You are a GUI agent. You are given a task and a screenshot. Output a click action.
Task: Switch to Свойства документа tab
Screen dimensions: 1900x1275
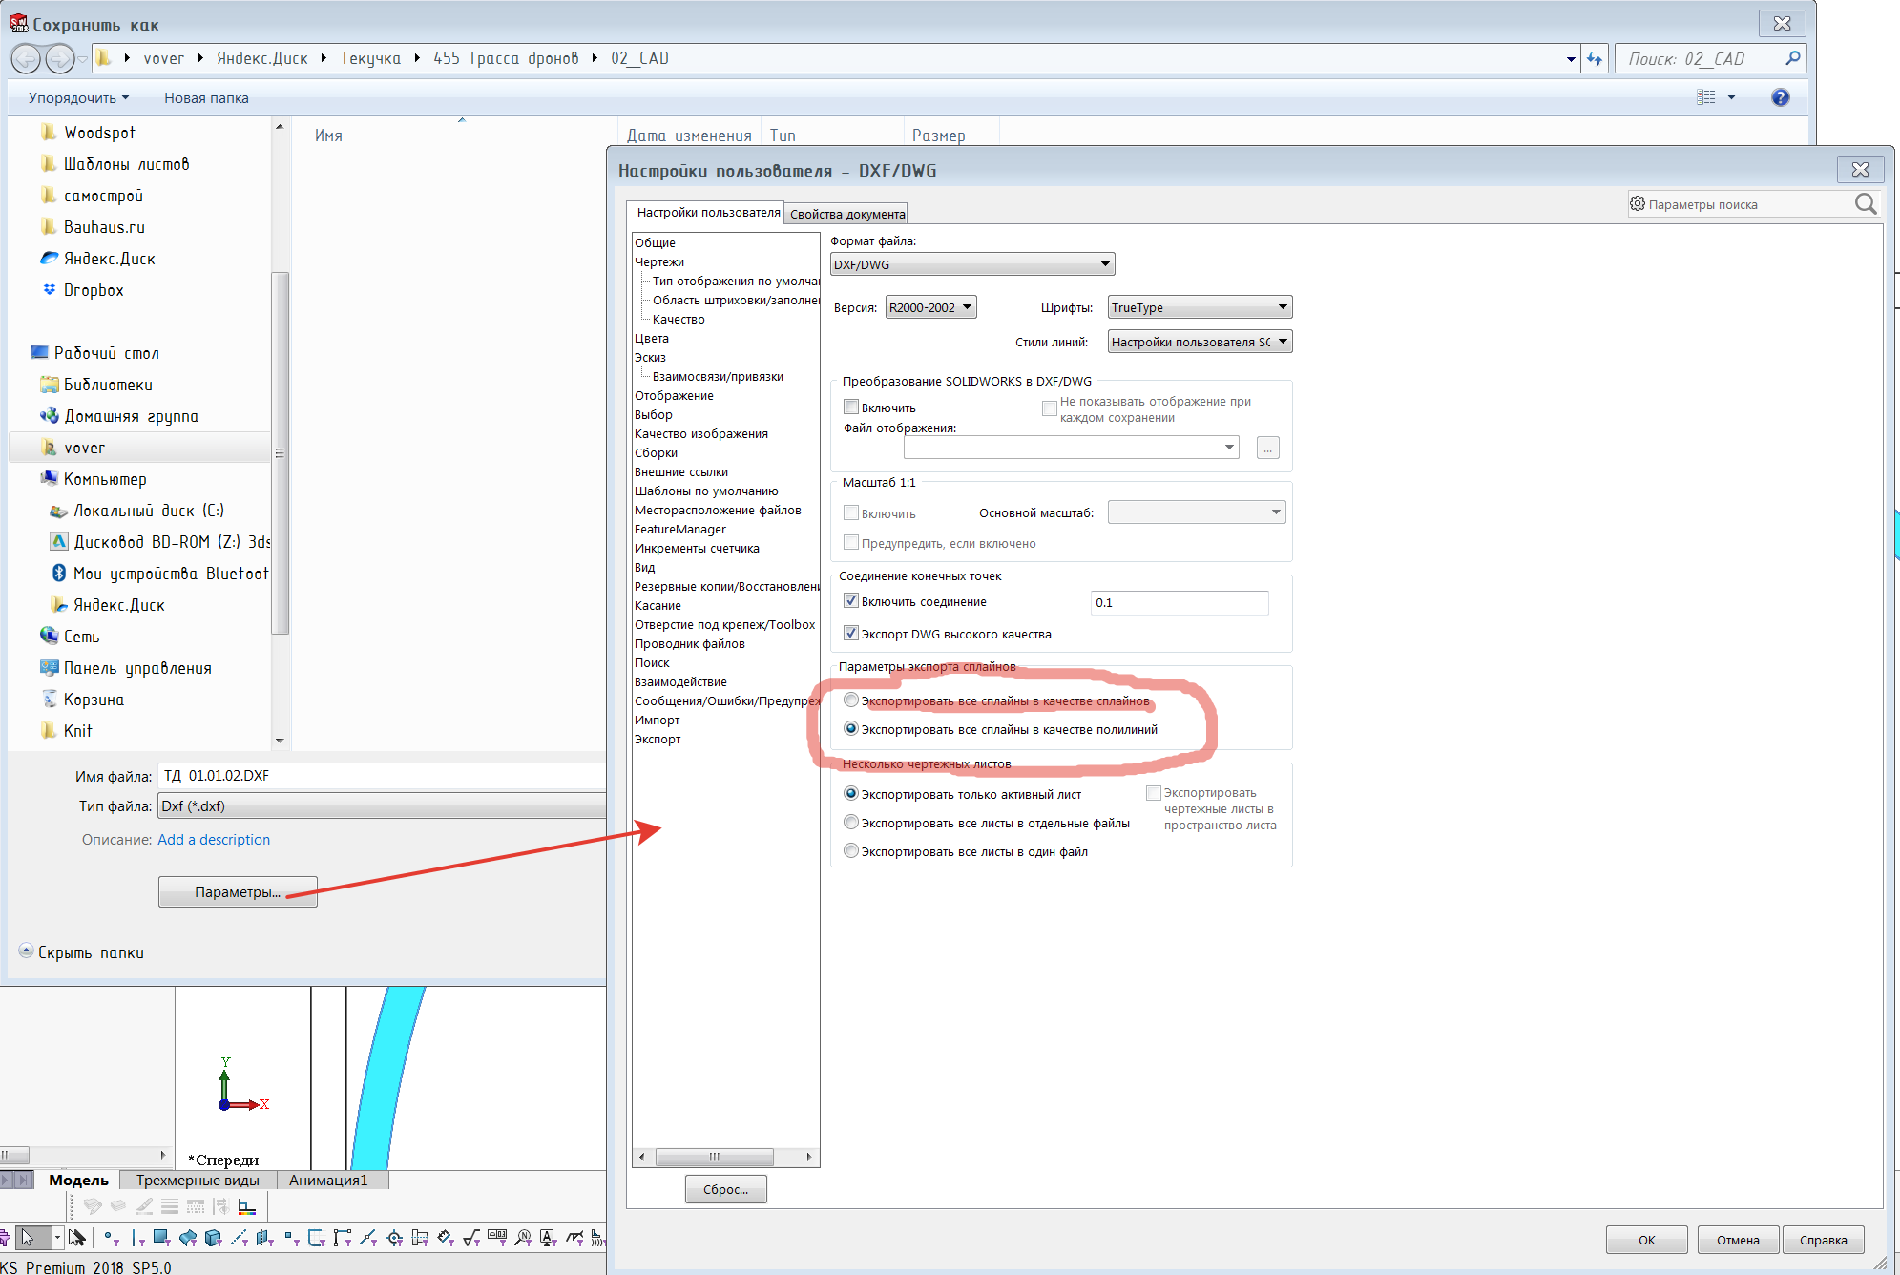pos(846,214)
